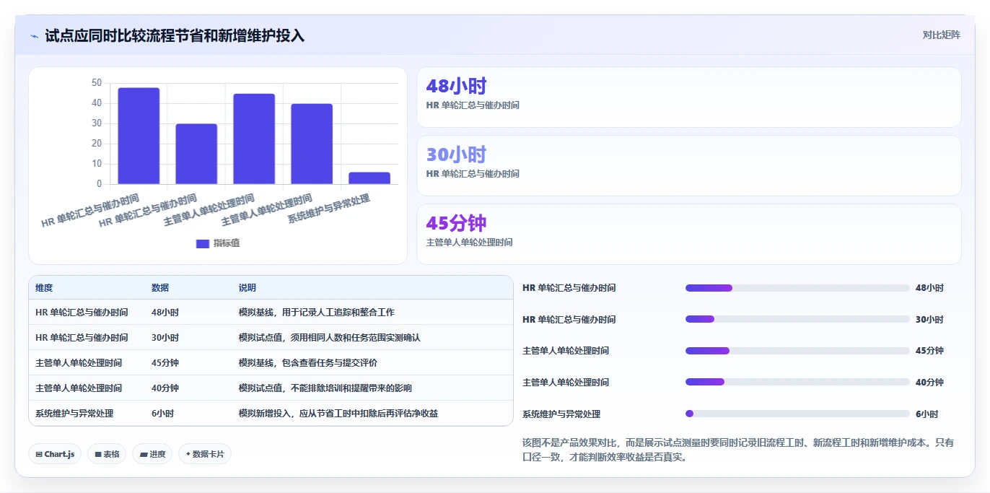Select the 表格 chip
Image resolution: width=990 pixels, height=493 pixels.
[x=107, y=454]
